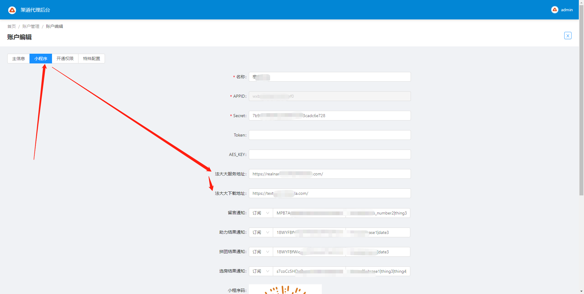Edit the 法大大下载地址 URL field

pyautogui.click(x=330, y=193)
